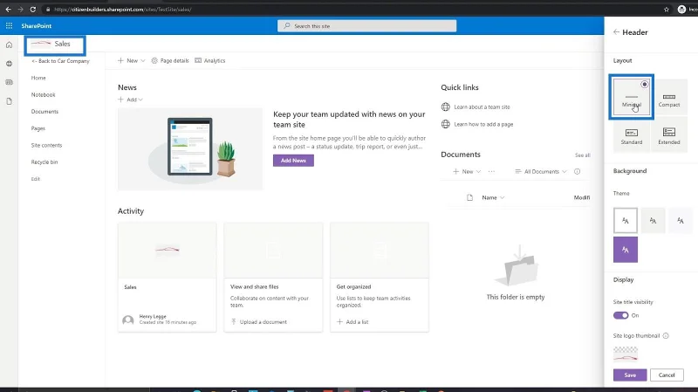Open Pages in the left navigation

[x=38, y=128]
